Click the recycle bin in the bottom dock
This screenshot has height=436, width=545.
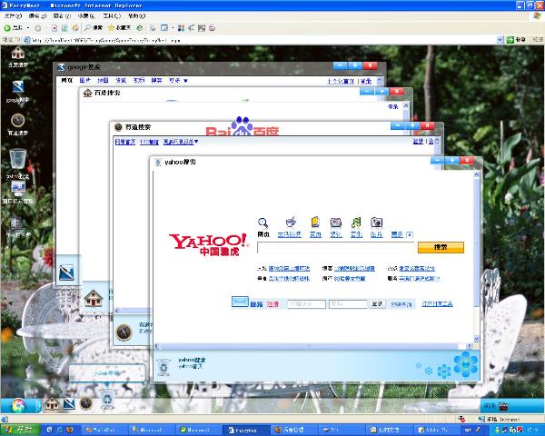pyautogui.click(x=107, y=400)
